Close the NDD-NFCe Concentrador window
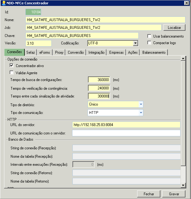The height and width of the screenshot is (199, 191). (x=186, y=3)
